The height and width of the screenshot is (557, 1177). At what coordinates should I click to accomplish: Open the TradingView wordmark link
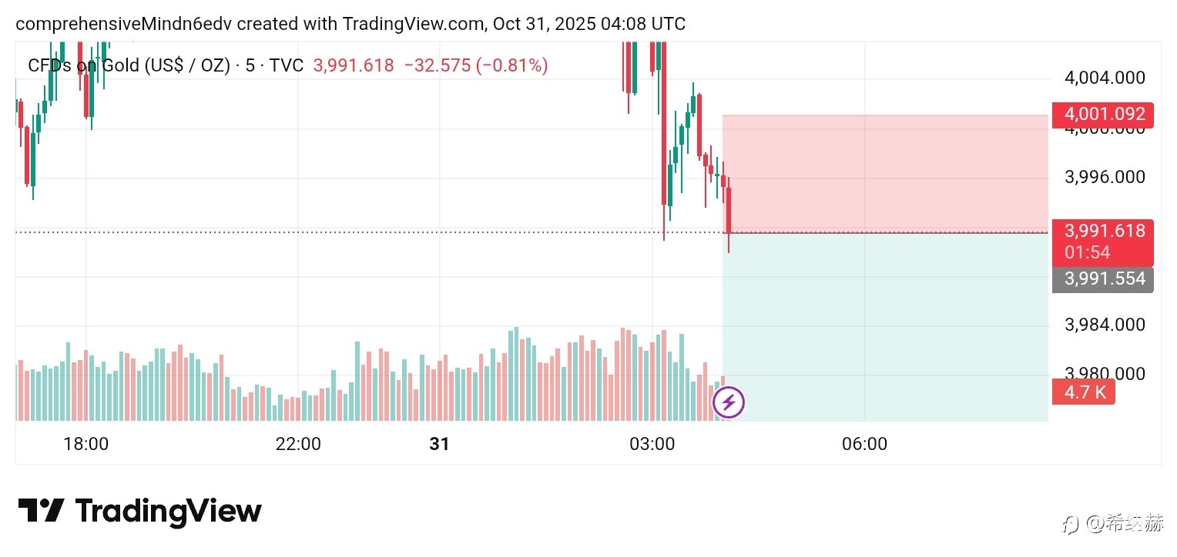pyautogui.click(x=168, y=512)
